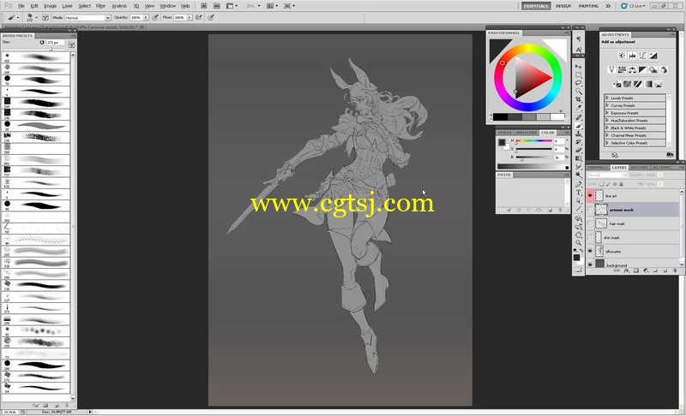Select the Type tool
Screen dimensions: 686x416
tap(578, 193)
